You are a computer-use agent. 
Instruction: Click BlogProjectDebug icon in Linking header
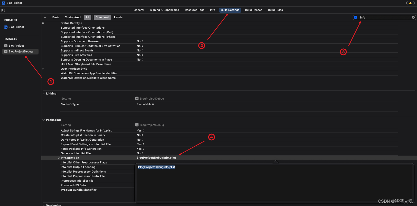click(x=137, y=98)
